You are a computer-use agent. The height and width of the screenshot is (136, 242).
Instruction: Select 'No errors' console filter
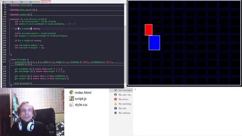click(x=121, y=99)
